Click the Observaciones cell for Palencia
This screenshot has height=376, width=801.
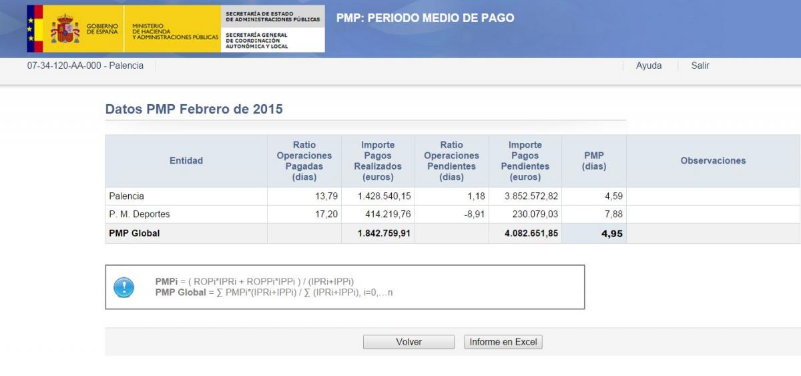[x=713, y=196]
